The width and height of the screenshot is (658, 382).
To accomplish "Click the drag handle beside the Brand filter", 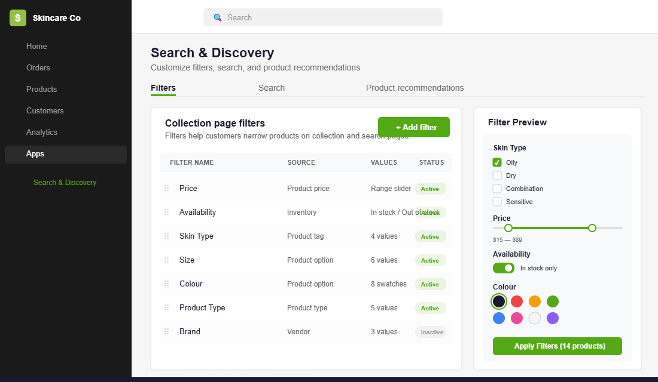I will point(167,331).
